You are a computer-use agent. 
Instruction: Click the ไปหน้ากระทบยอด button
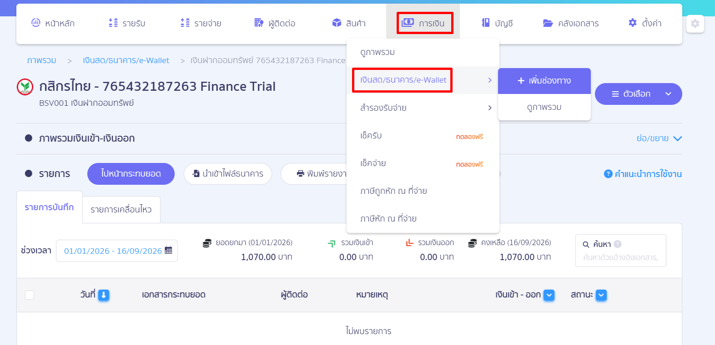click(x=131, y=174)
